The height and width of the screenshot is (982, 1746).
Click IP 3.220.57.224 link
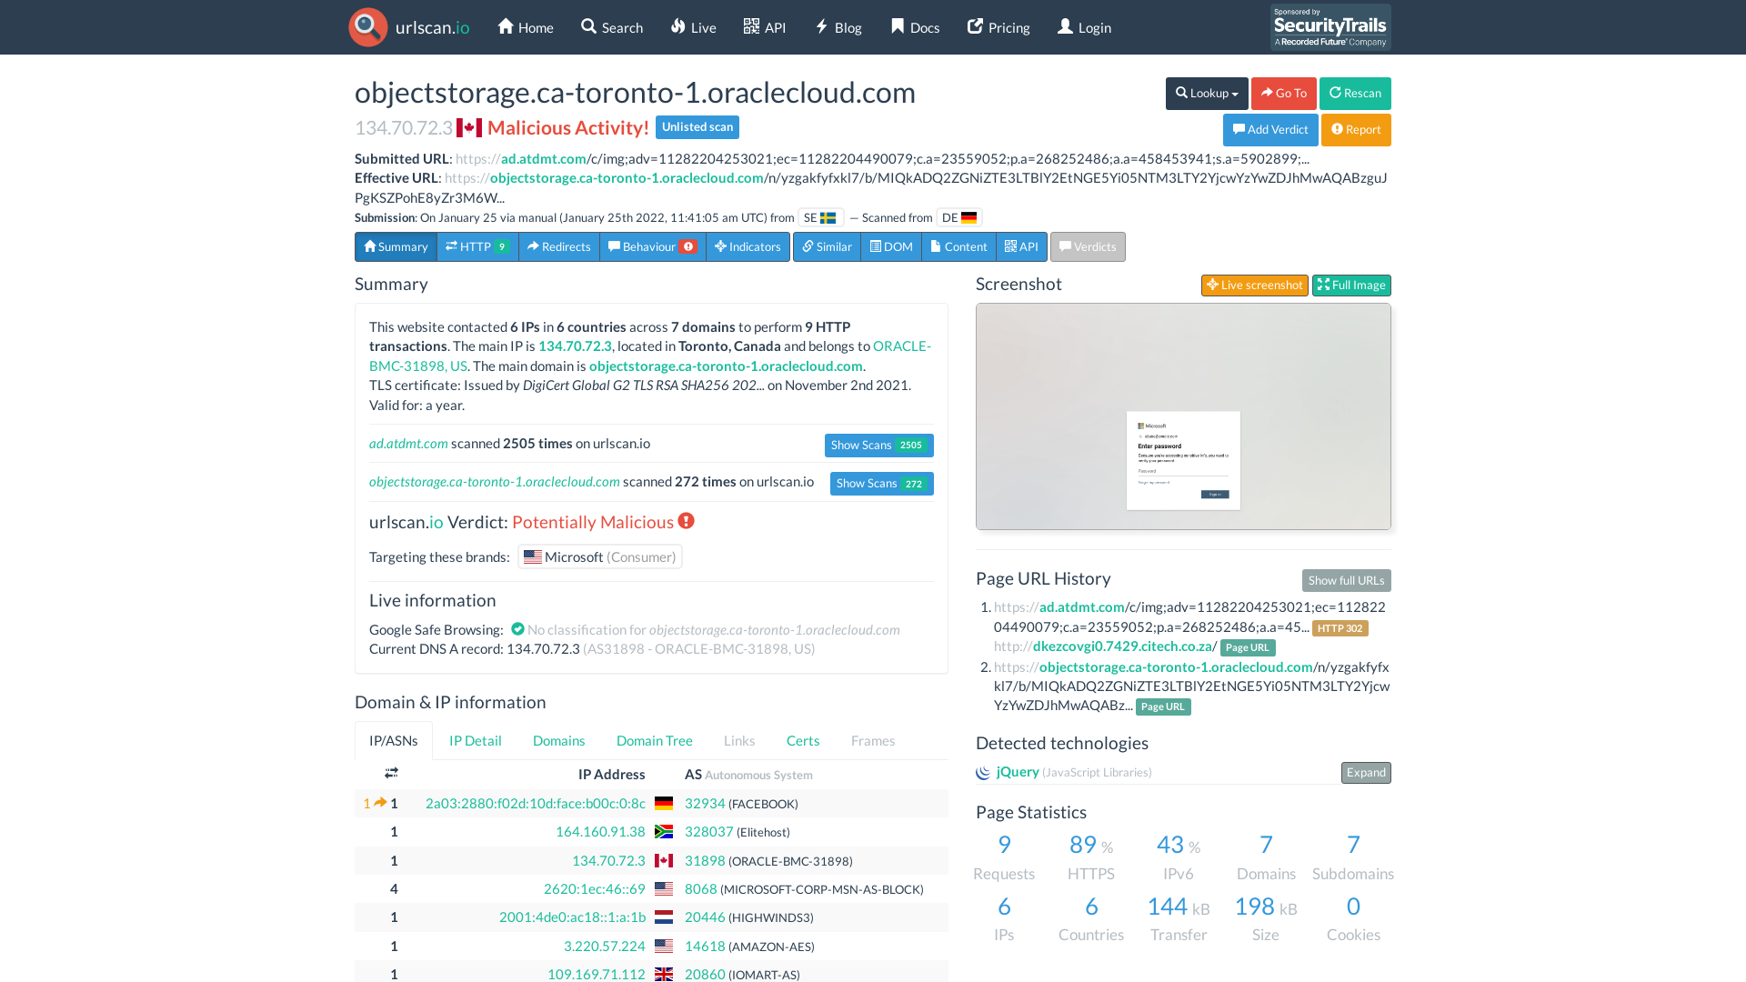click(x=605, y=947)
